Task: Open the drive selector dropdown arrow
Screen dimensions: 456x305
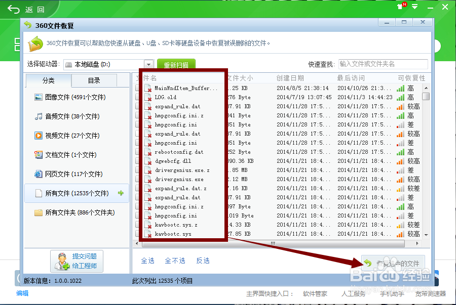Action: click(148, 64)
